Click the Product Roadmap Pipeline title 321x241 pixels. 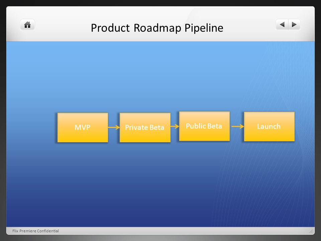point(157,28)
